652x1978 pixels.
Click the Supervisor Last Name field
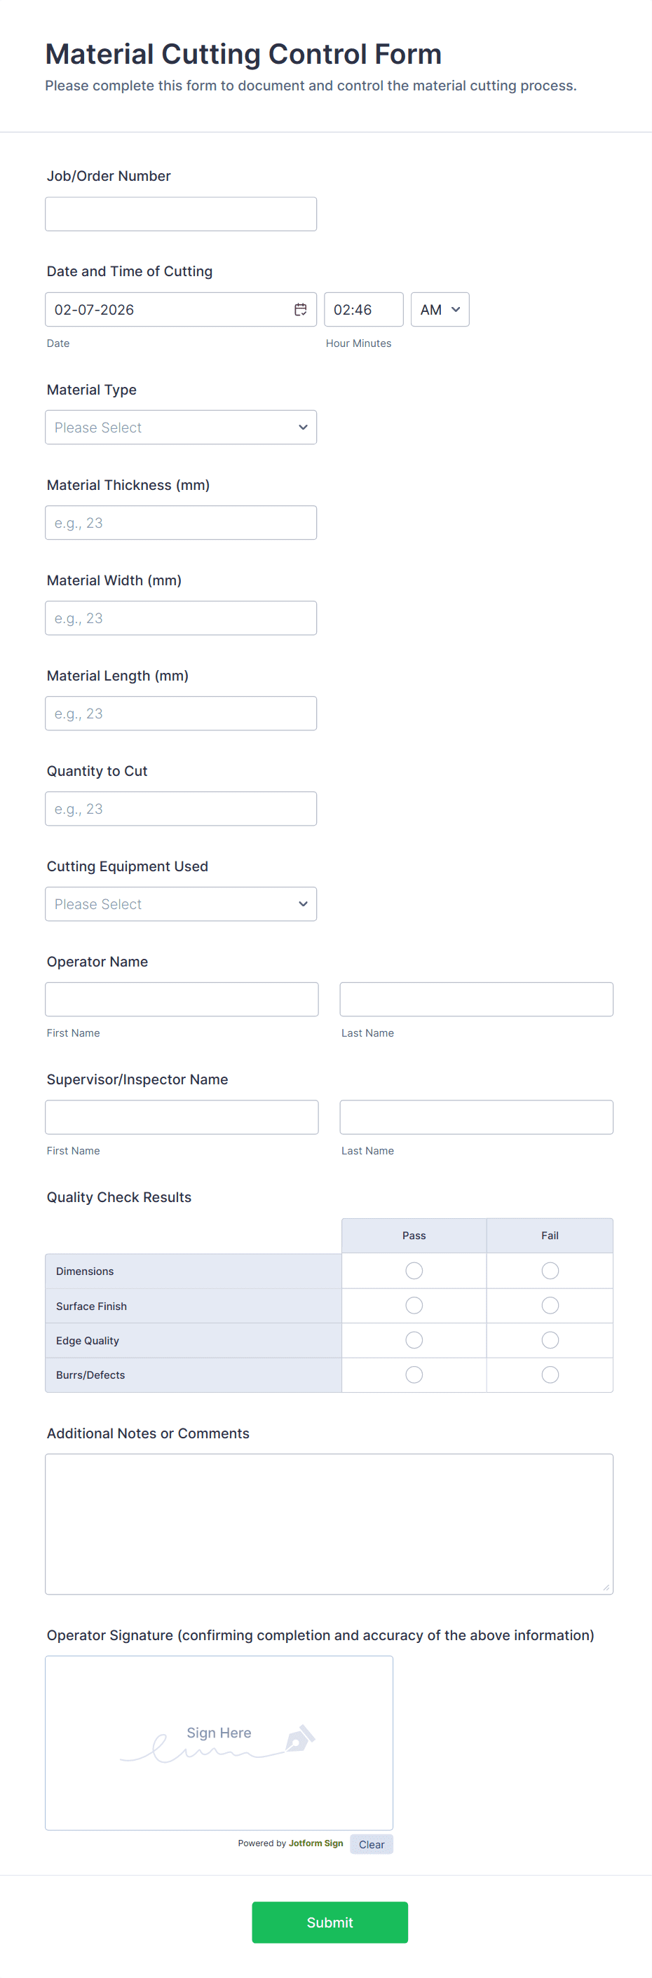(x=476, y=1117)
